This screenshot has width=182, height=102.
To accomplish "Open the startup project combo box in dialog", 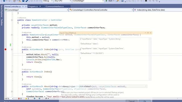I will (x=113, y=86).
